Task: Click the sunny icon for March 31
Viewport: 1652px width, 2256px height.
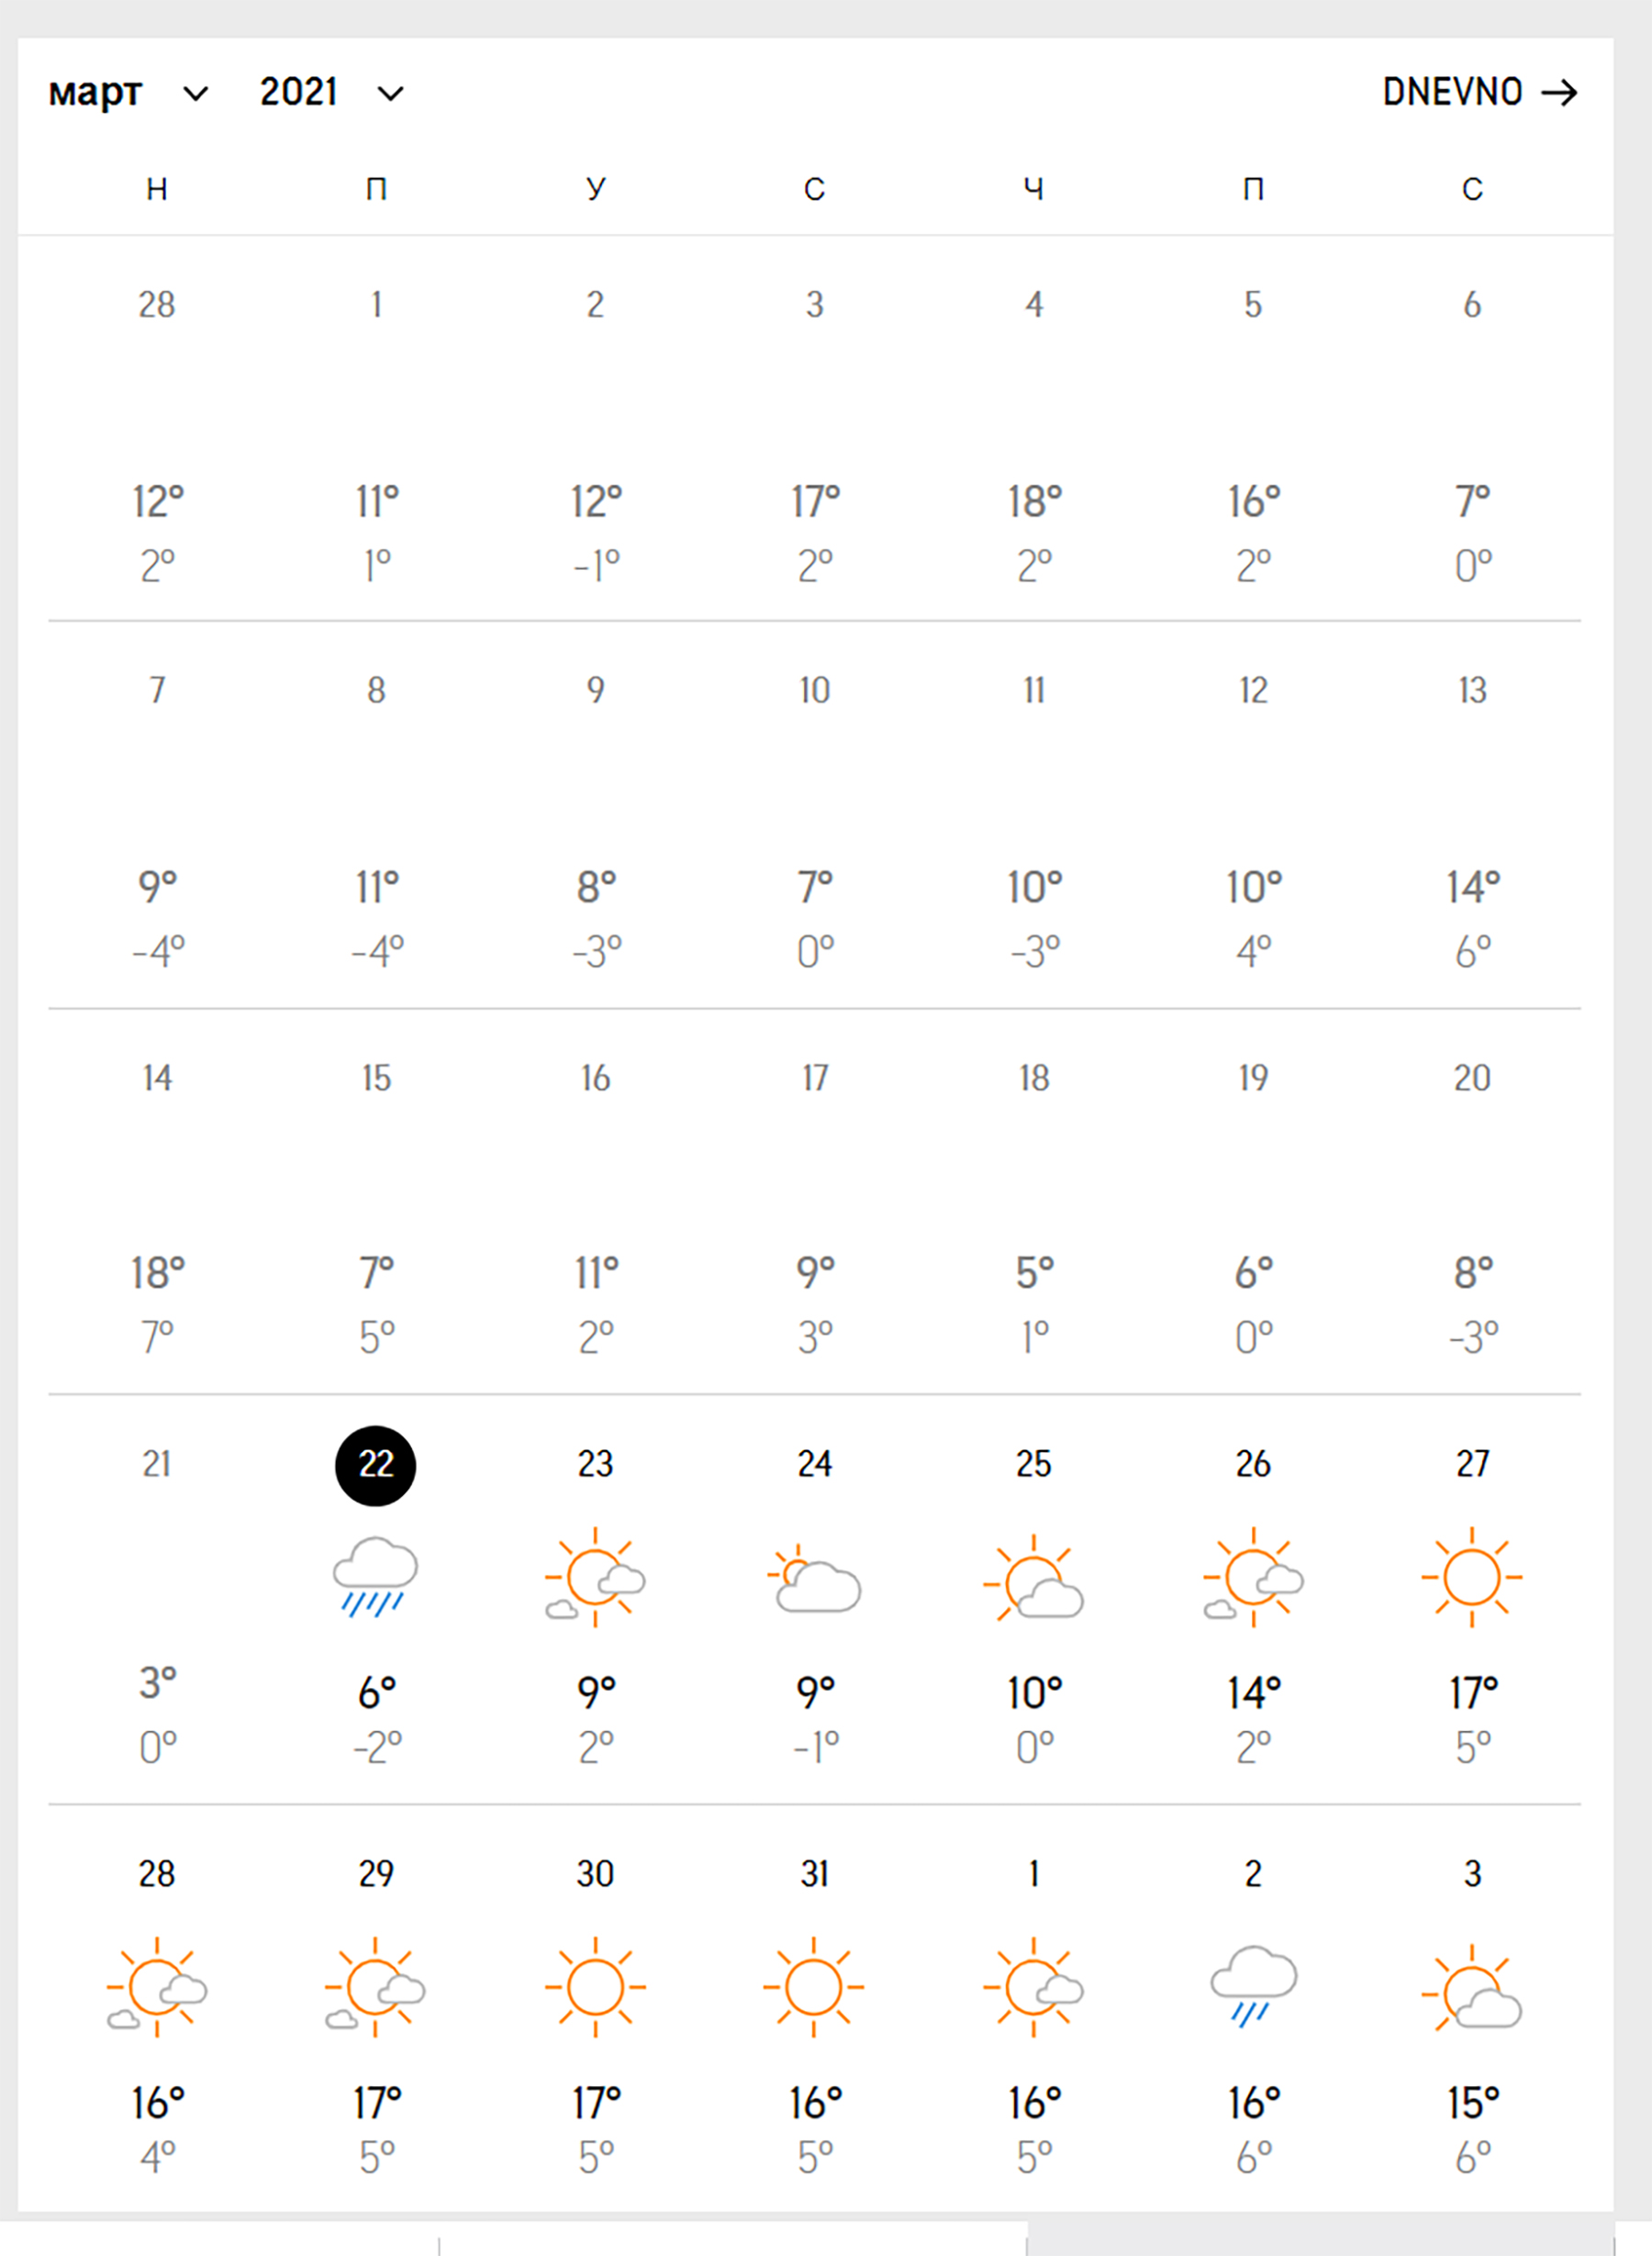Action: pyautogui.click(x=814, y=1987)
